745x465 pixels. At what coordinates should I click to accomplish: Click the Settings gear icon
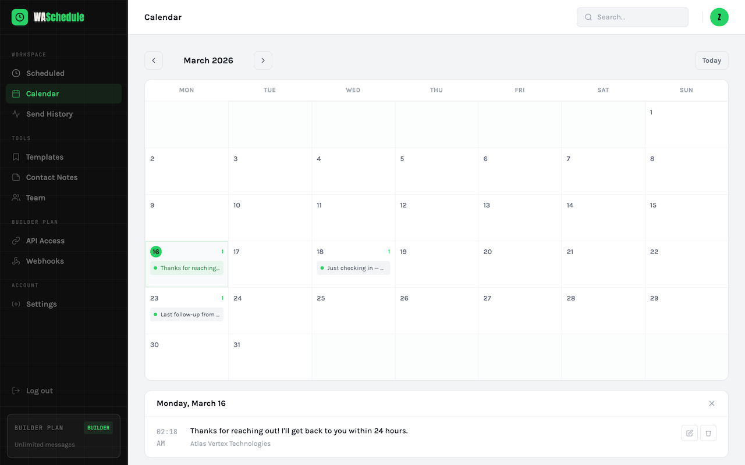[x=16, y=304]
